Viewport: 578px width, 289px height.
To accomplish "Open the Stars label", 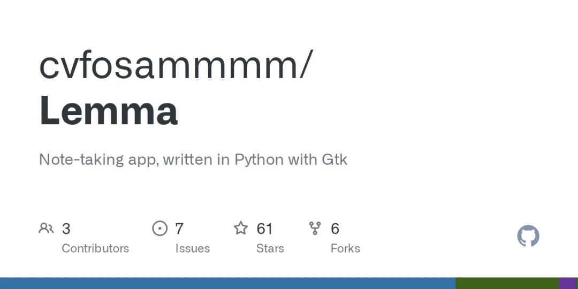I will point(270,248).
